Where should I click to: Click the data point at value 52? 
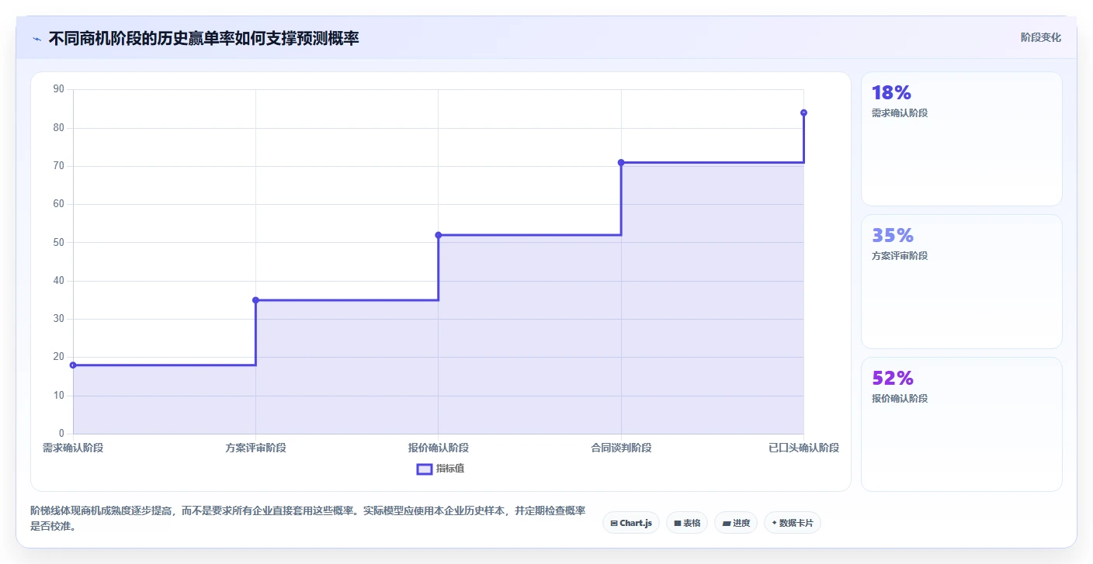(x=439, y=235)
